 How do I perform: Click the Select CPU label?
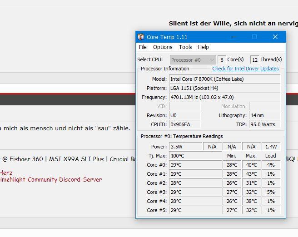(x=150, y=59)
